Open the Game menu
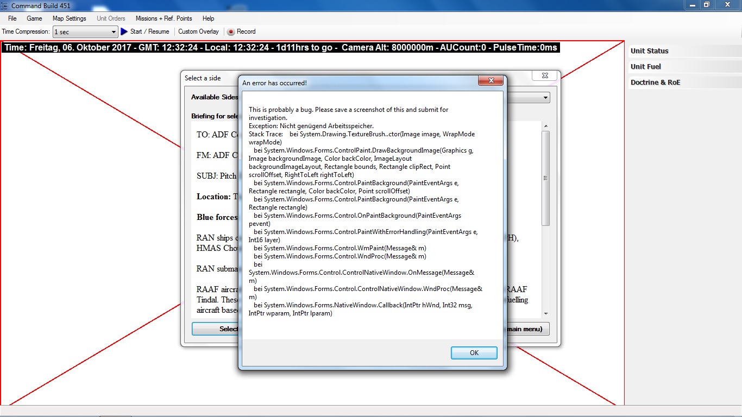 pos(34,18)
